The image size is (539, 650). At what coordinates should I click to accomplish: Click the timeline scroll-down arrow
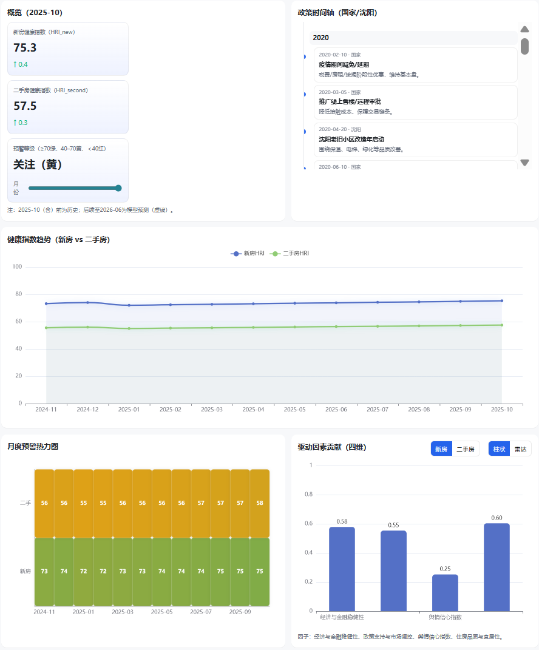click(x=524, y=162)
